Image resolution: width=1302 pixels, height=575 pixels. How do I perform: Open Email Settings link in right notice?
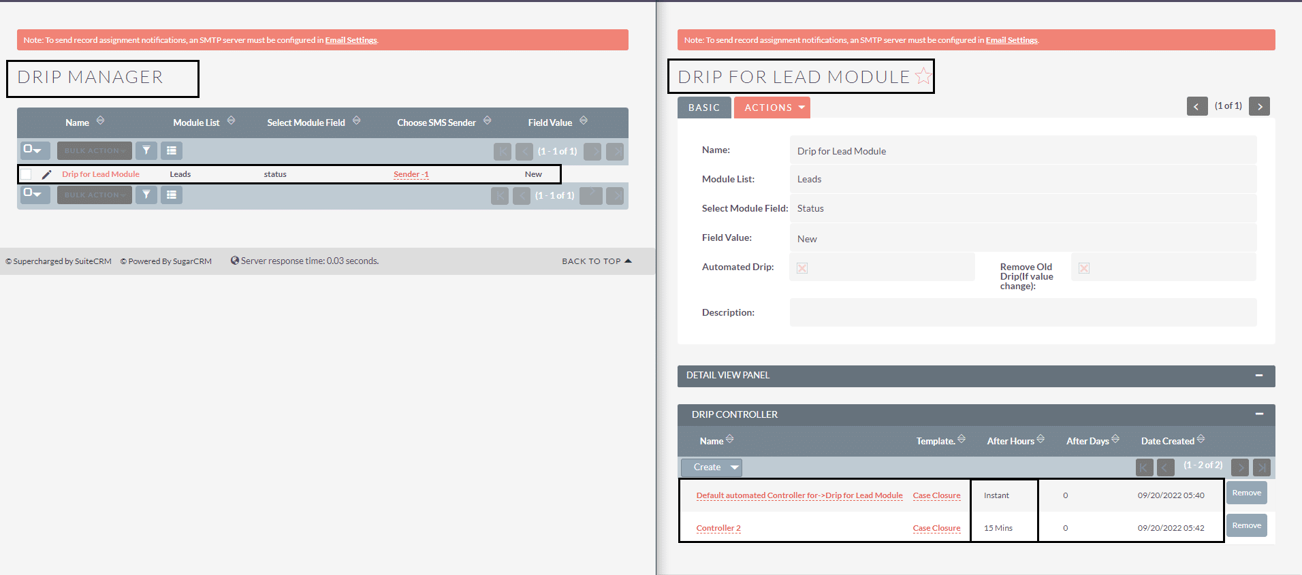click(x=1011, y=40)
